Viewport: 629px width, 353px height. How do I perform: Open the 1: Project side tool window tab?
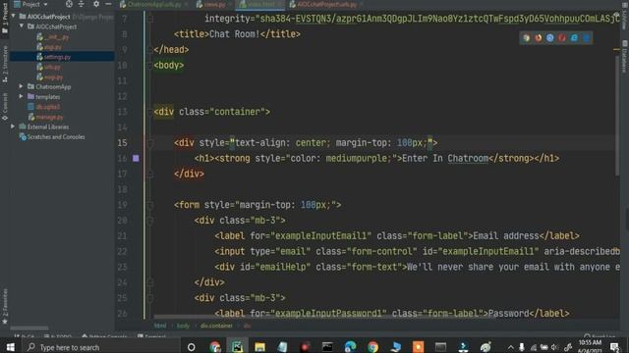tap(5, 20)
